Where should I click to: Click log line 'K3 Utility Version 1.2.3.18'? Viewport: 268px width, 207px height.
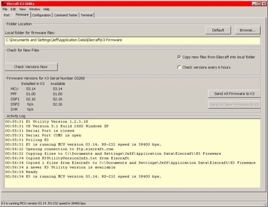point(46,122)
